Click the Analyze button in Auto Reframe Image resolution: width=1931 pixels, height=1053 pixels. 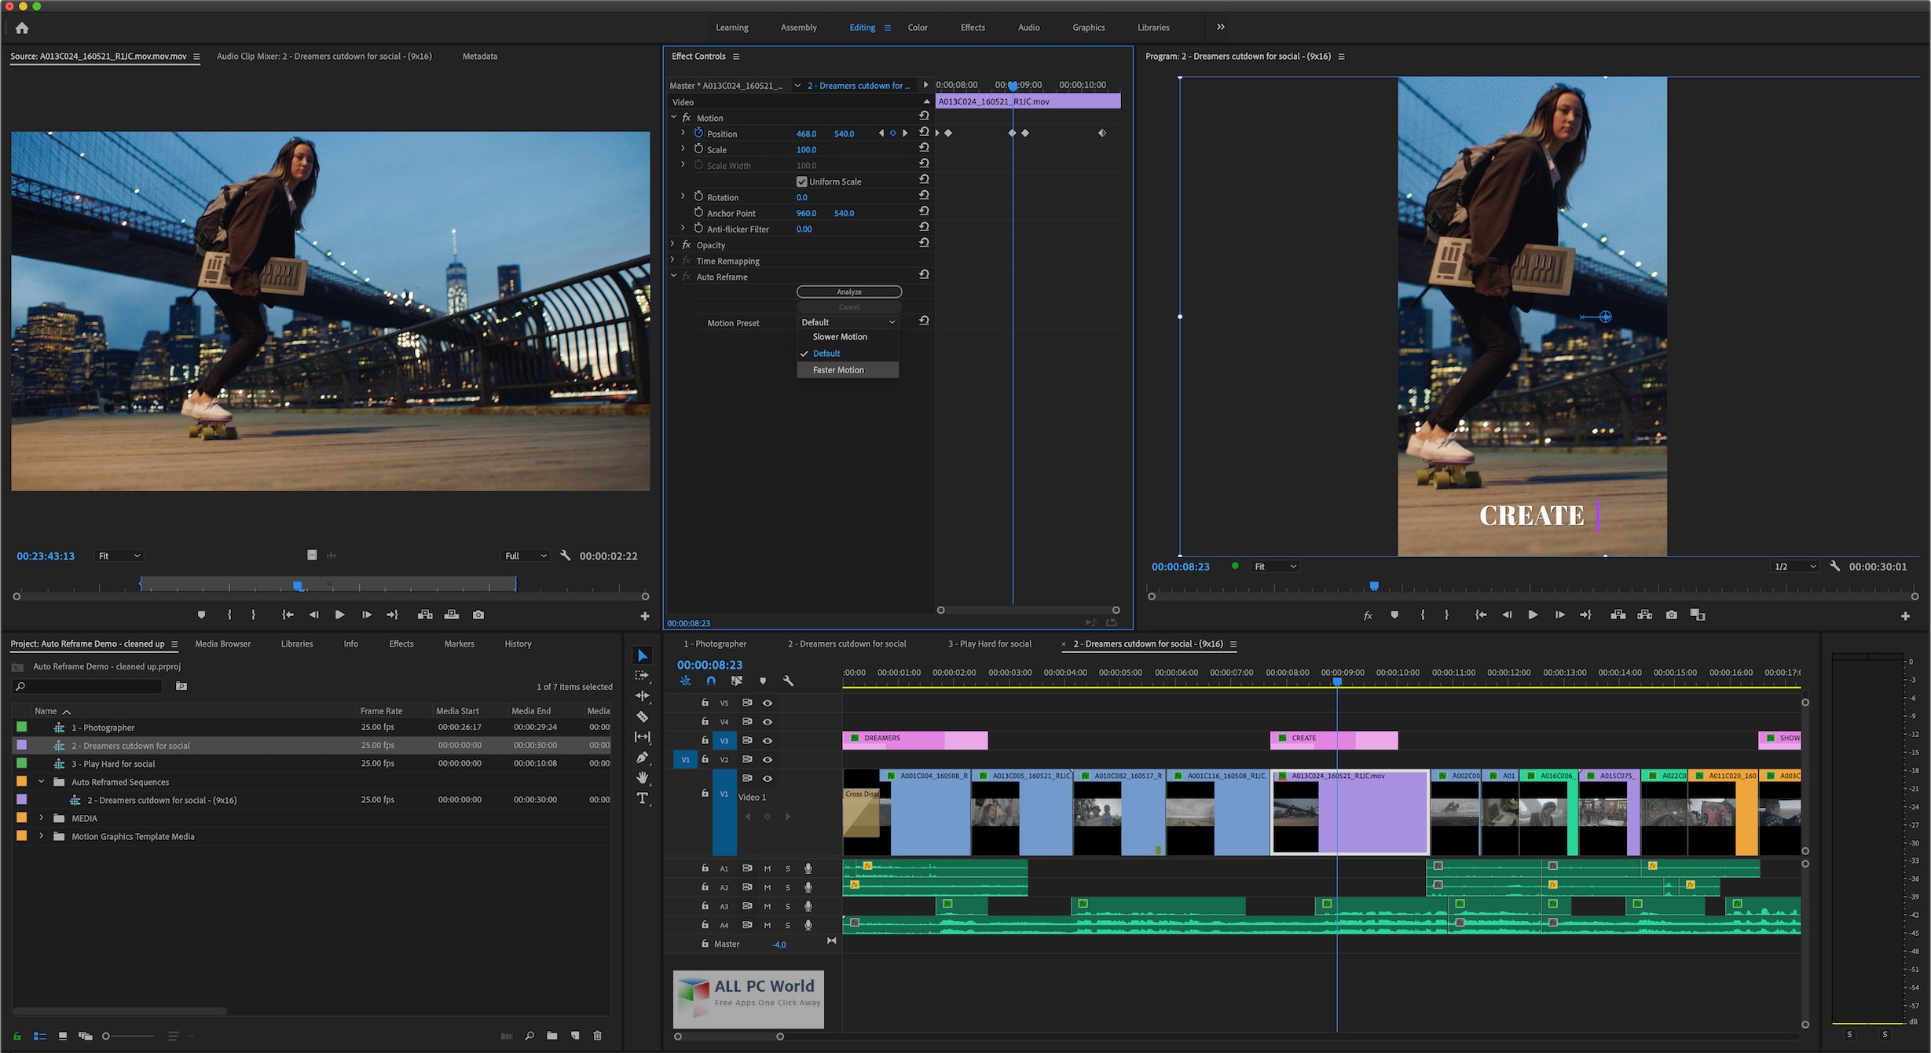848,292
